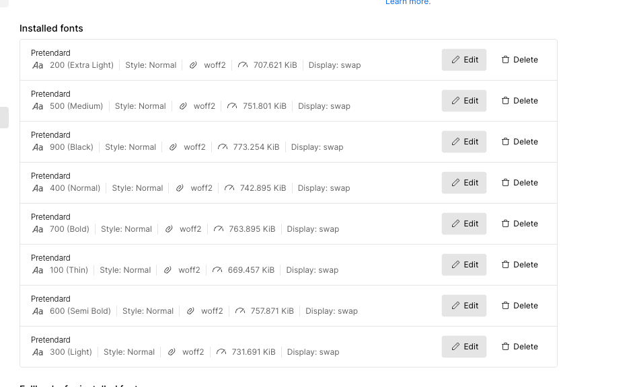Click 'woff2' in the 600 Semi Bold row

pyautogui.click(x=212, y=311)
